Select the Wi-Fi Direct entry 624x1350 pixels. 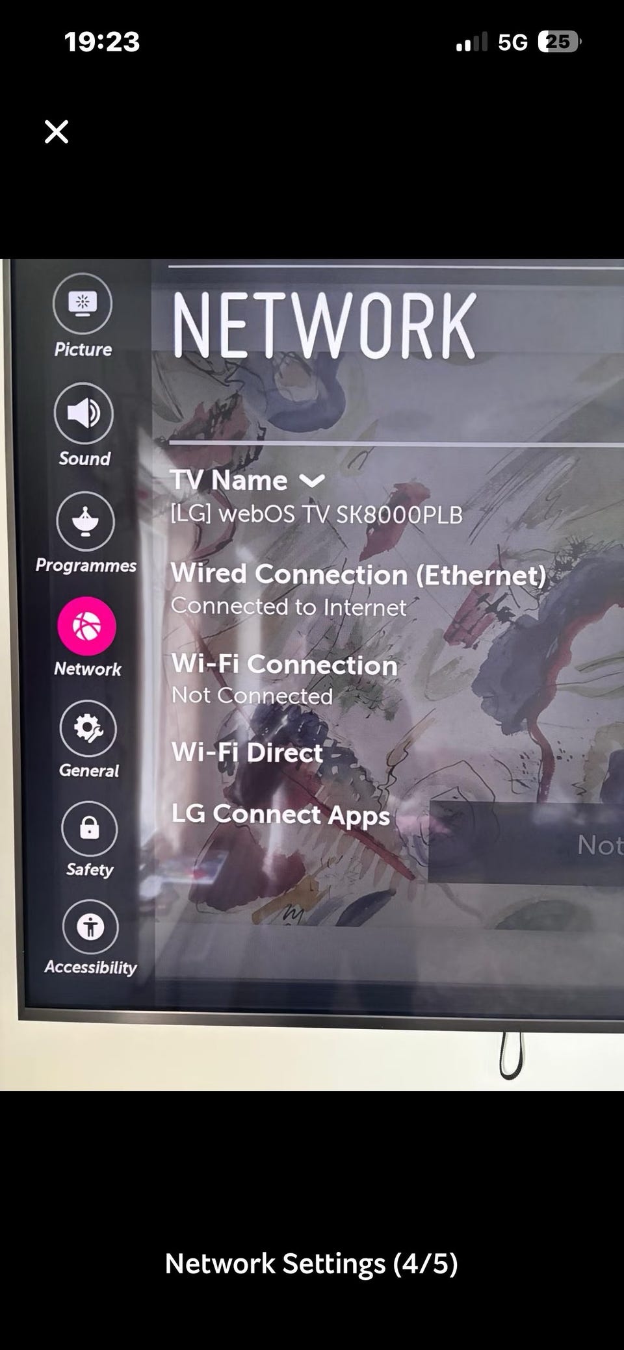pyautogui.click(x=247, y=752)
